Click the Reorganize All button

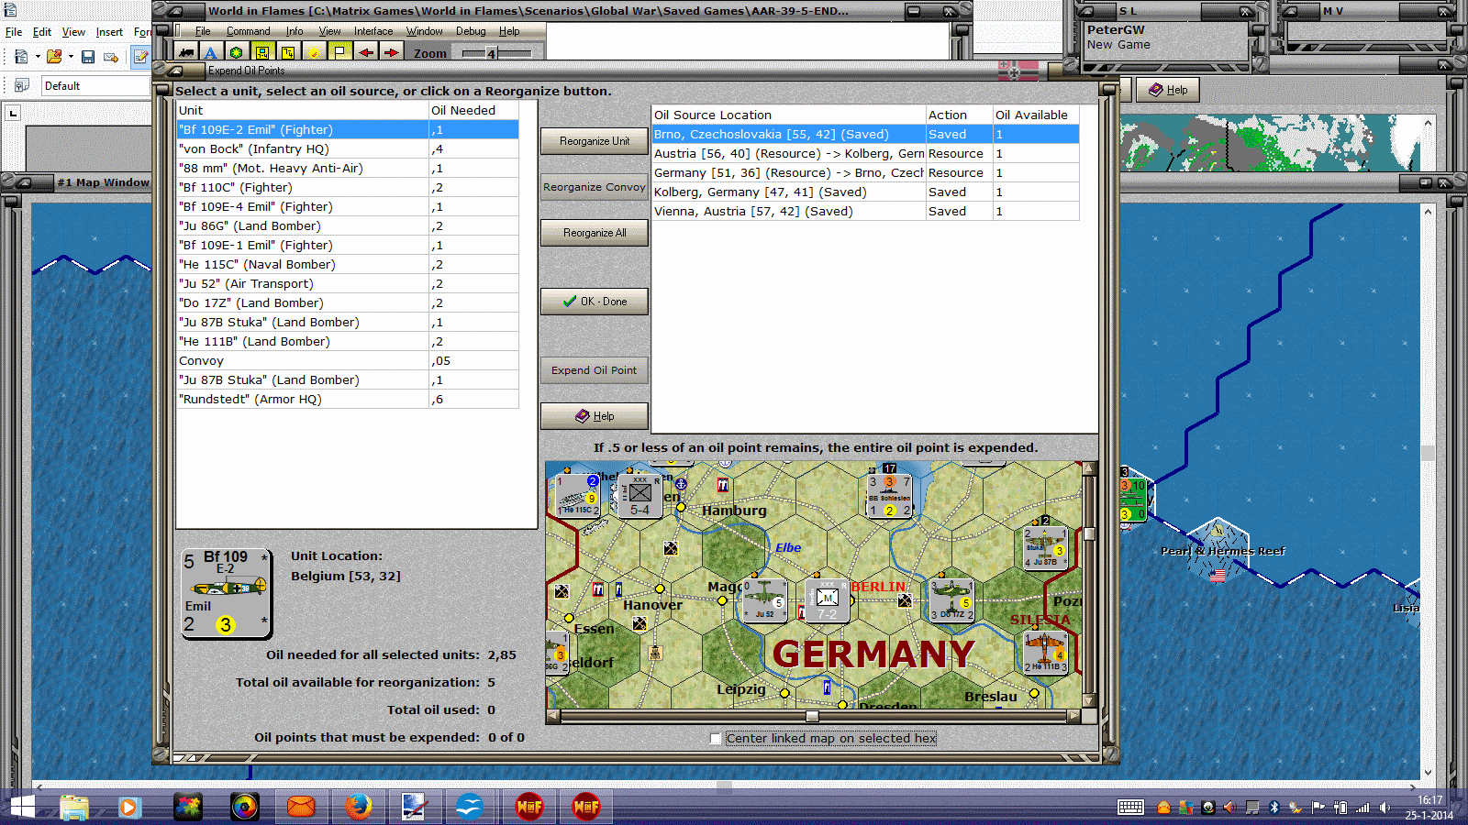(x=595, y=233)
